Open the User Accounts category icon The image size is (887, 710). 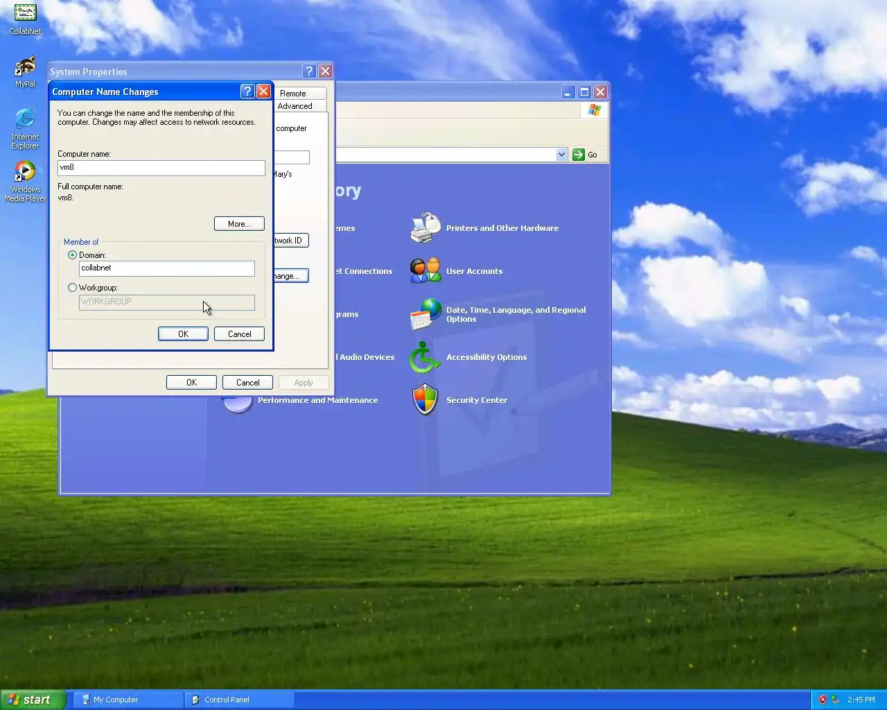coord(425,271)
